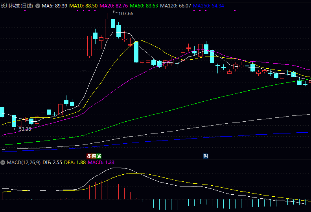The image size is (311, 212).
Task: Click the 长川科技(日线) chart title
Action: pos(17,6)
